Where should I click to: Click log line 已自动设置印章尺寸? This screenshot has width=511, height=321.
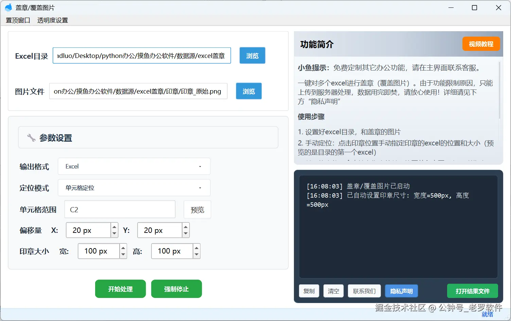point(388,200)
